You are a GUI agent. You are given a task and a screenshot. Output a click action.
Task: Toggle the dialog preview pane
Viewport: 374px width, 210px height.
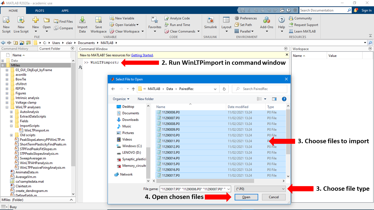(274, 99)
